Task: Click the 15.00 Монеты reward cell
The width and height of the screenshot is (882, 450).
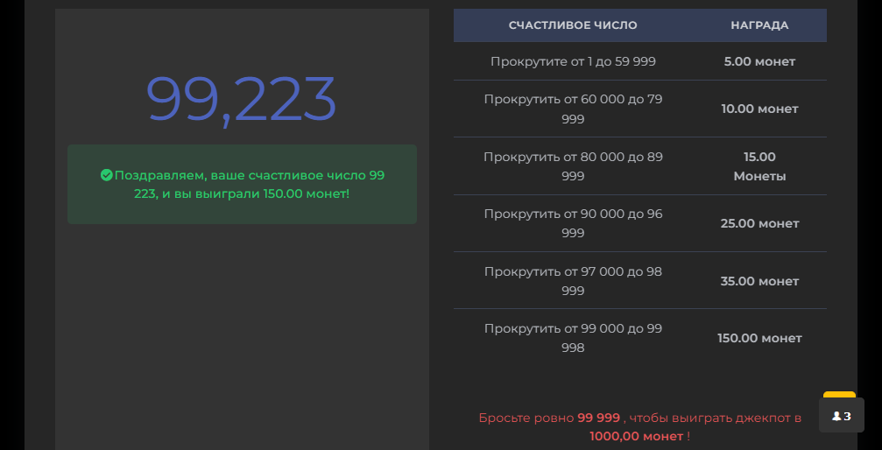Action: pyautogui.click(x=759, y=166)
